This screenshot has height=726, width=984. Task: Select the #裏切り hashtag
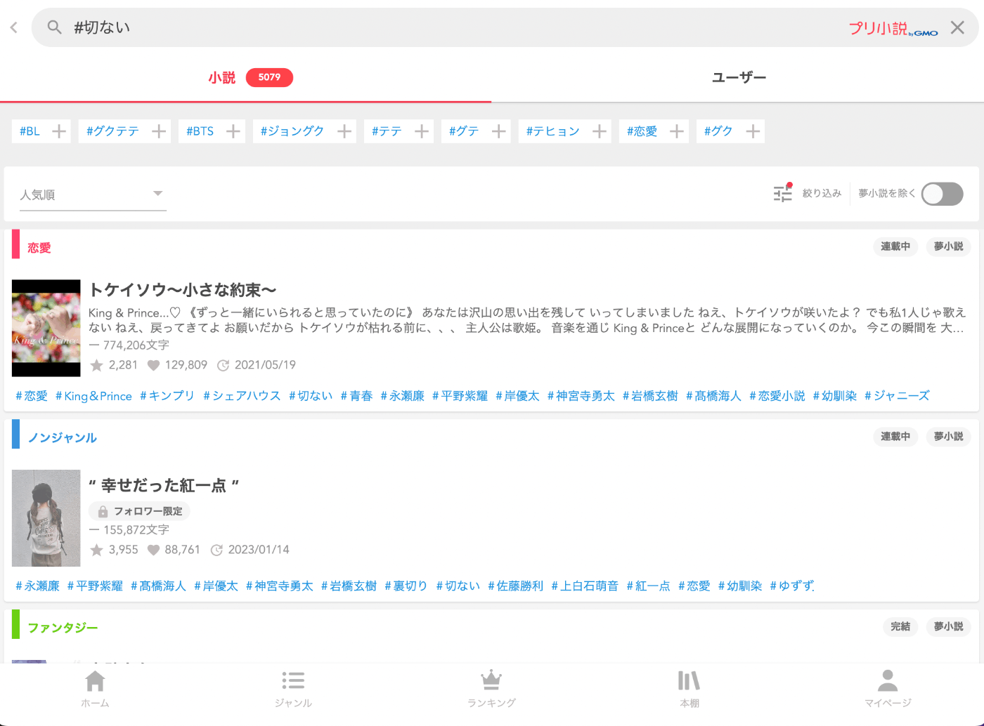[406, 586]
